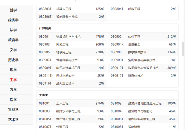Screen dimensions: 185x129
Task: Open major 建筑环境与能源应用工程
Action: [x=145, y=103]
